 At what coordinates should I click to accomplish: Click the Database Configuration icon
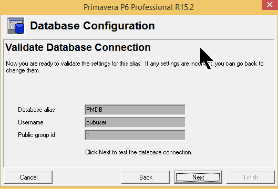[16, 26]
